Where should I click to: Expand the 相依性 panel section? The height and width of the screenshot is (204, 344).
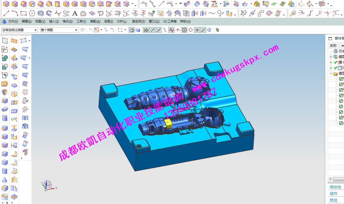[335, 187]
